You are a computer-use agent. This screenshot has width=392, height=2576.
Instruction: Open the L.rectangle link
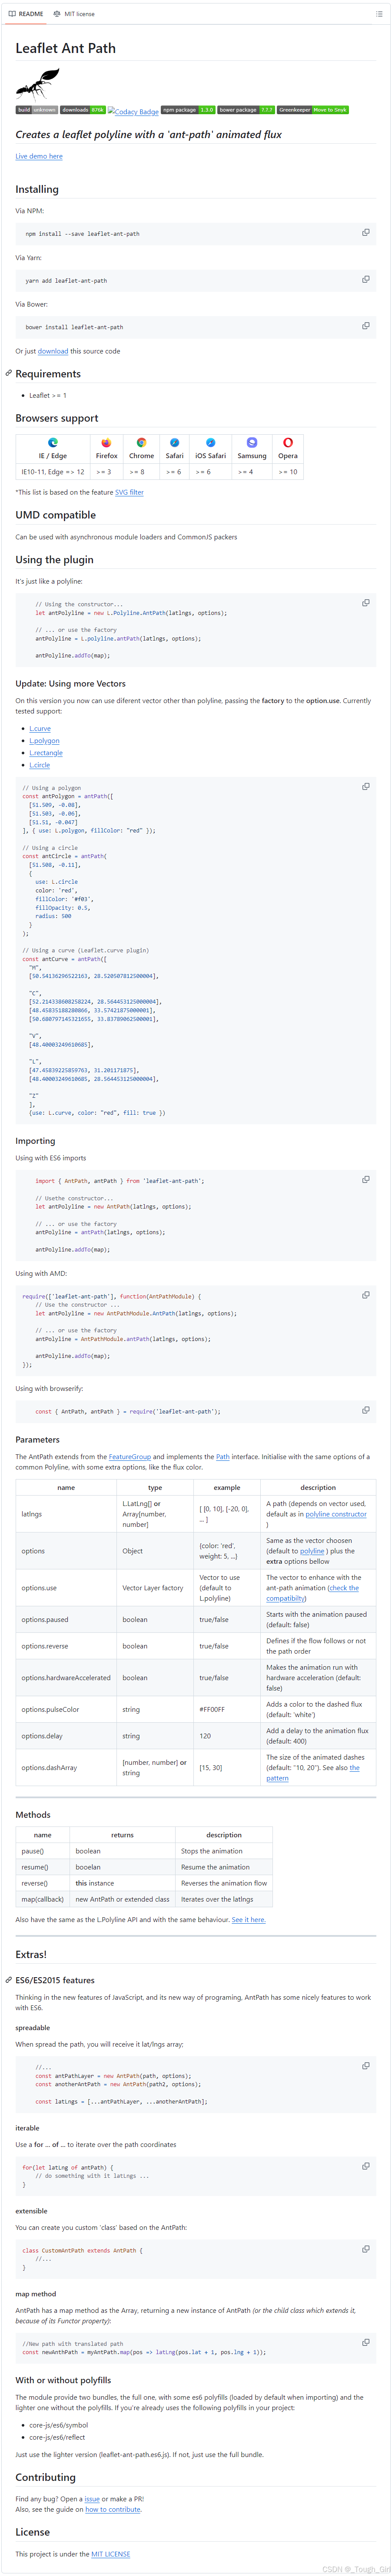coord(46,752)
